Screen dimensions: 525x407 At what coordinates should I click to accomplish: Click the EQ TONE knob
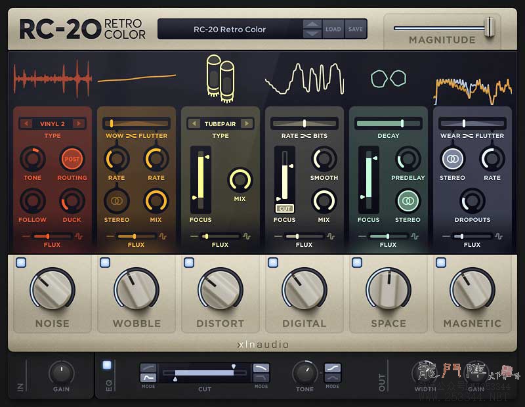click(x=304, y=372)
